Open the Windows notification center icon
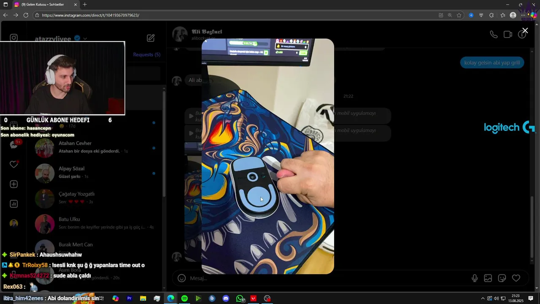 tap(531, 299)
